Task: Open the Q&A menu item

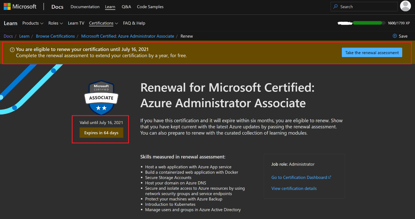Action: [x=126, y=7]
